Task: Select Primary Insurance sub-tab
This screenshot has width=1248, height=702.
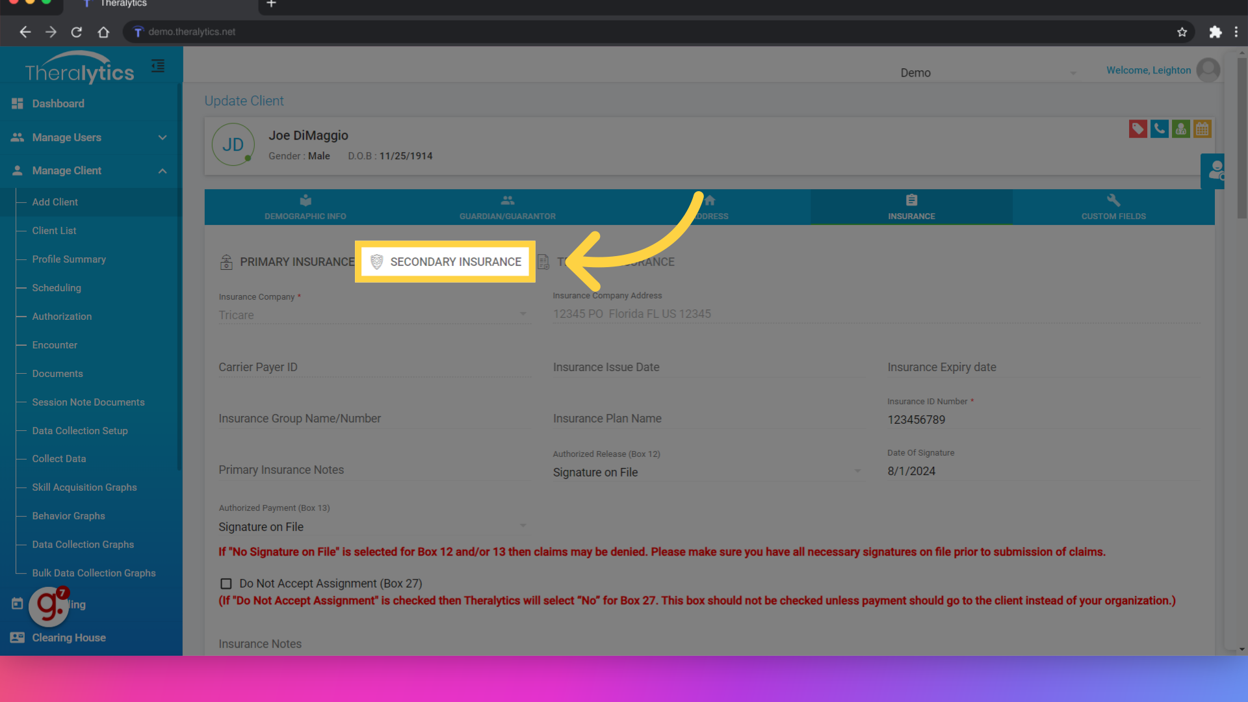Action: [287, 262]
